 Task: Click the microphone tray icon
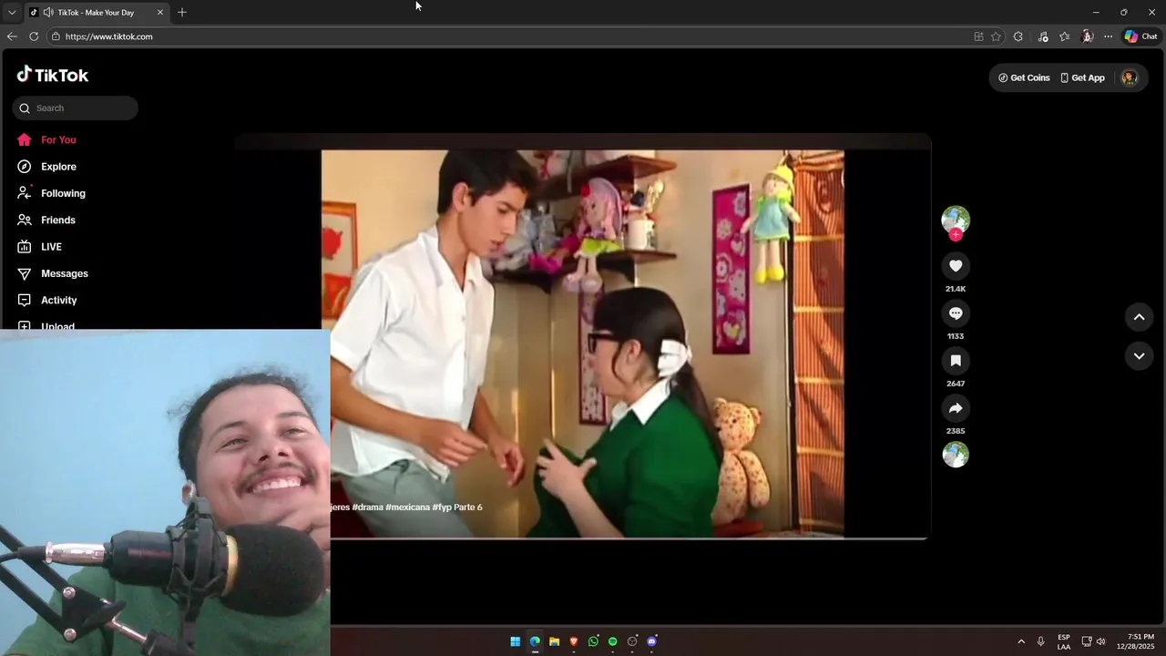point(1041,641)
